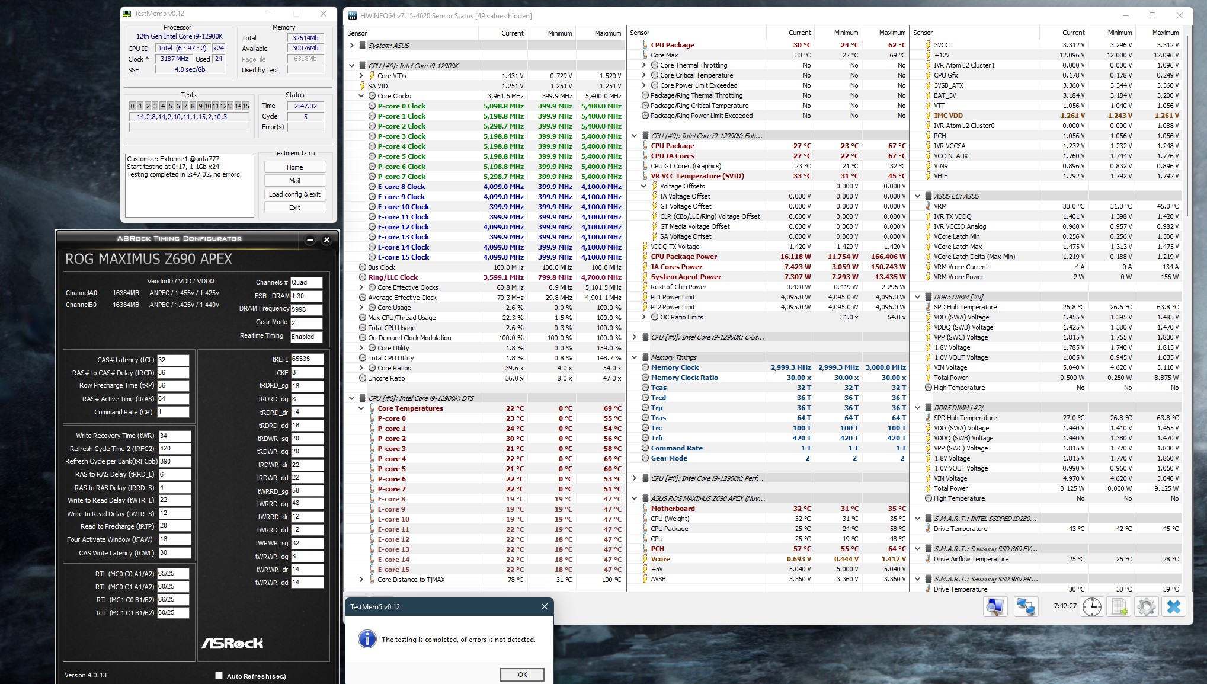Click the info icon in completion dialog
Viewport: 1207px width, 684px height.
(367, 639)
